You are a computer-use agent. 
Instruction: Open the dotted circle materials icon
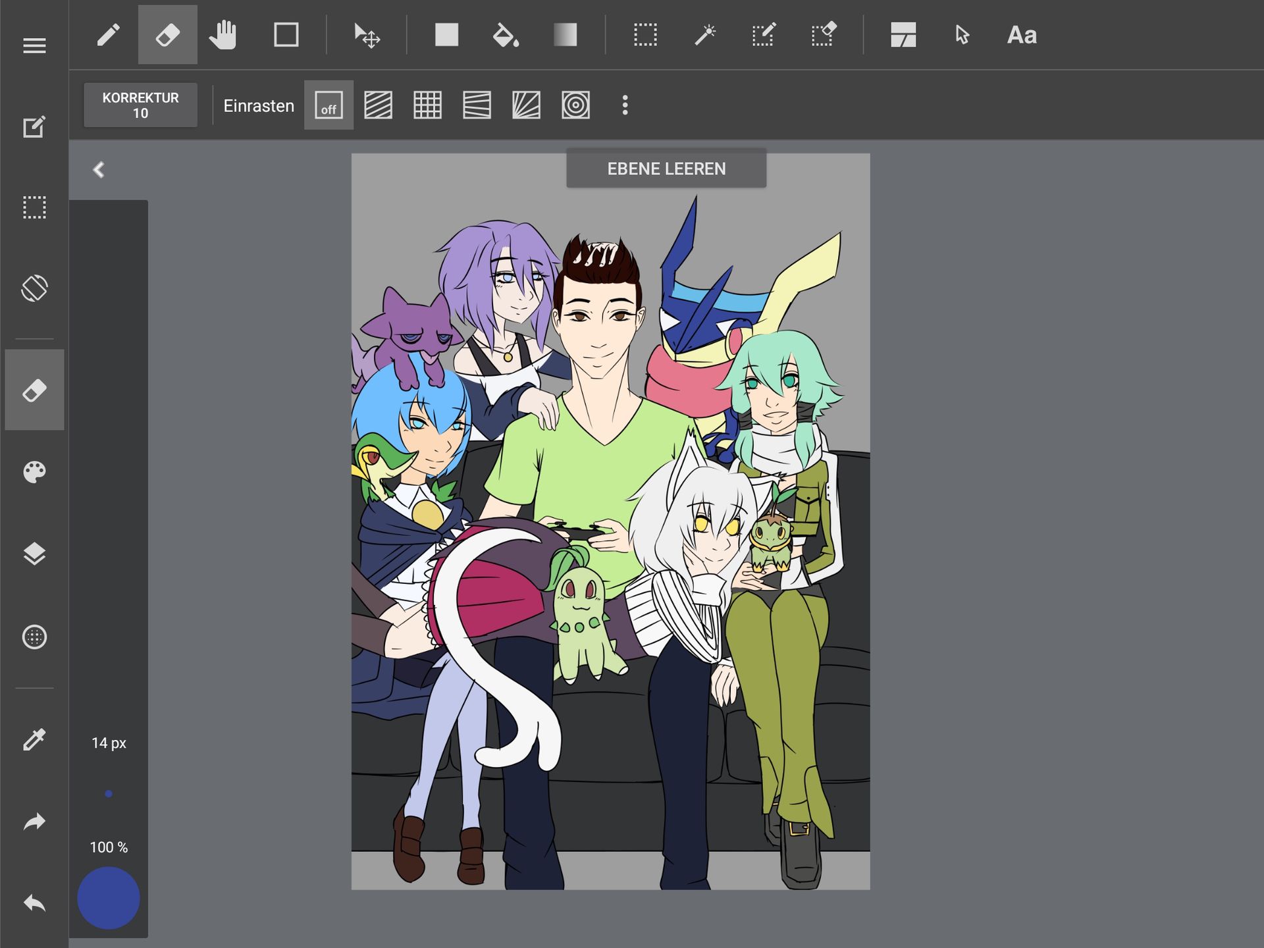tap(34, 637)
